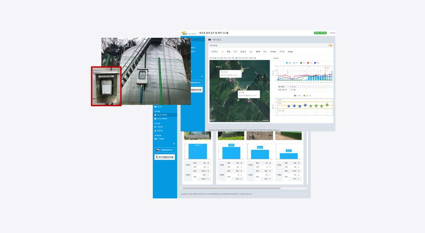Click the lower magenta map marker

coord(249,101)
